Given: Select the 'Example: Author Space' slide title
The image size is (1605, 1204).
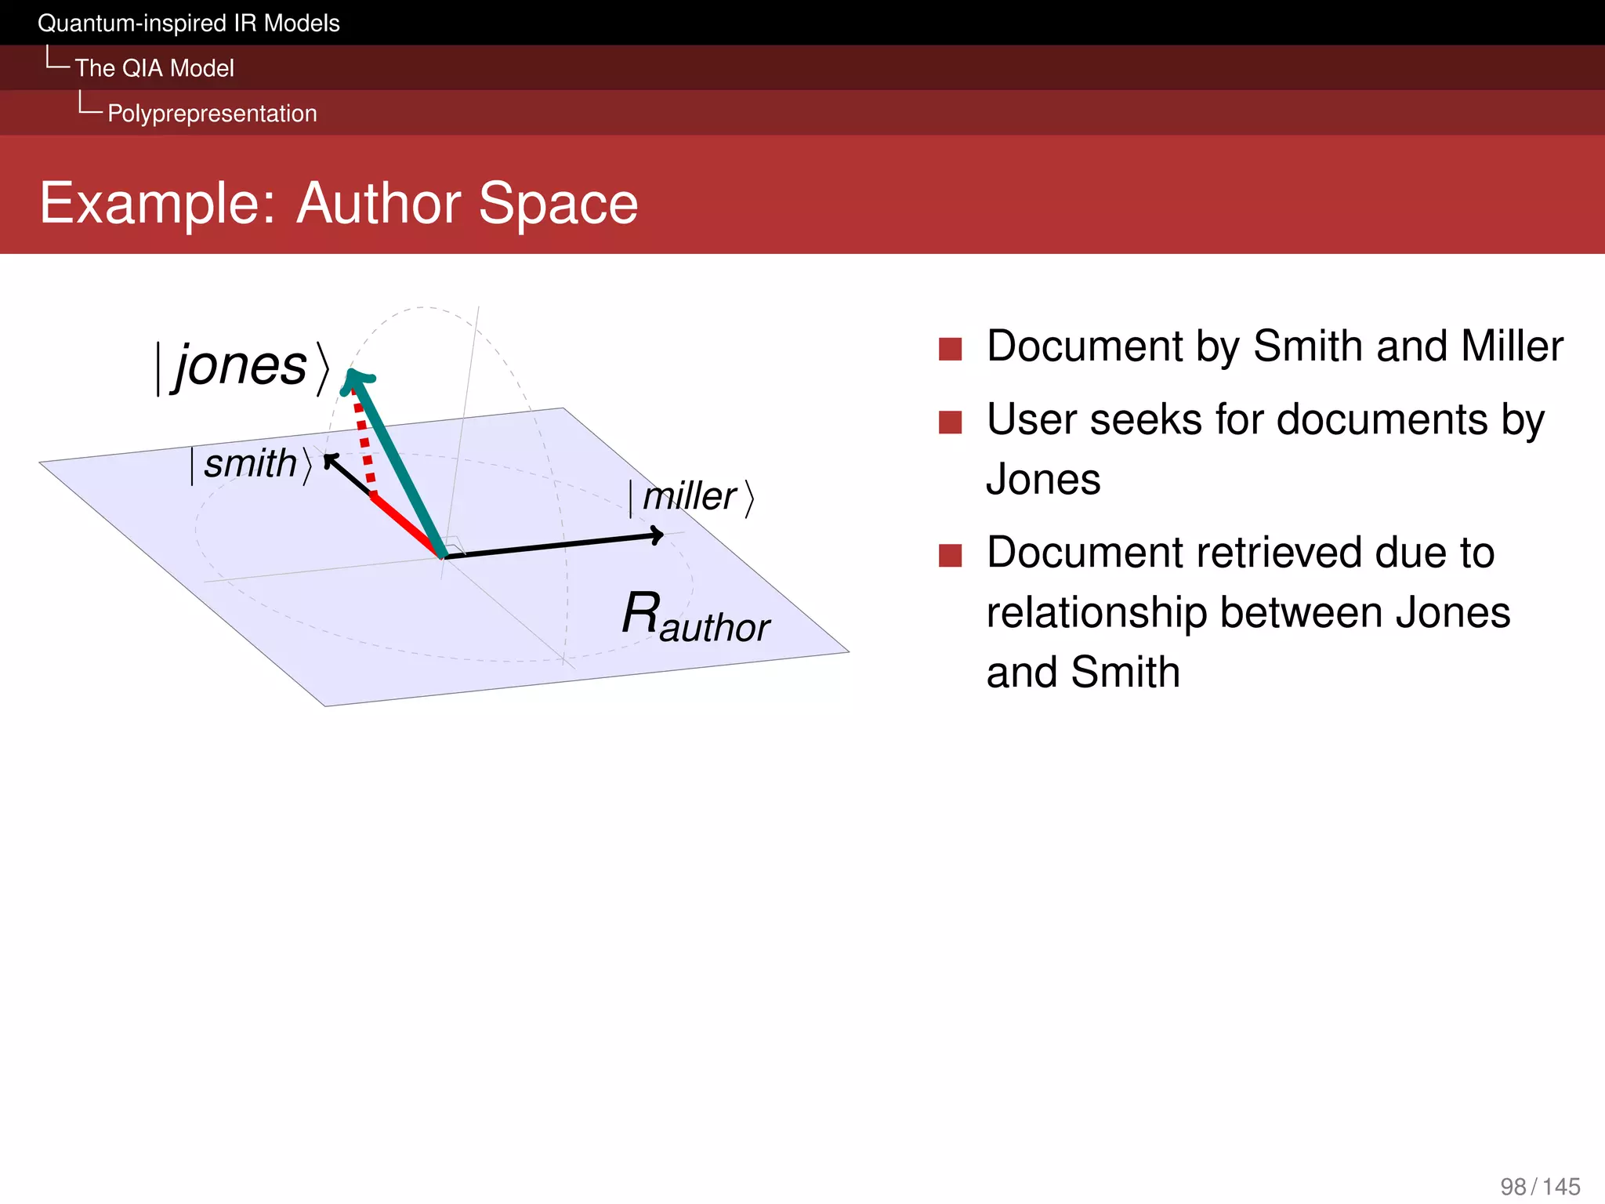Looking at the screenshot, I should [x=339, y=203].
